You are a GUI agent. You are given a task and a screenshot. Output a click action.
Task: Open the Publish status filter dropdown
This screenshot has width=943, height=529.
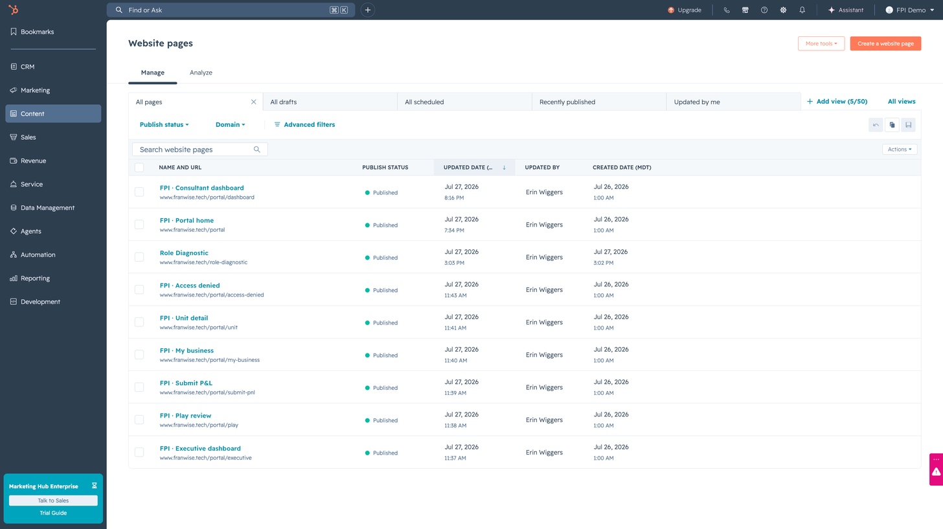tap(165, 124)
